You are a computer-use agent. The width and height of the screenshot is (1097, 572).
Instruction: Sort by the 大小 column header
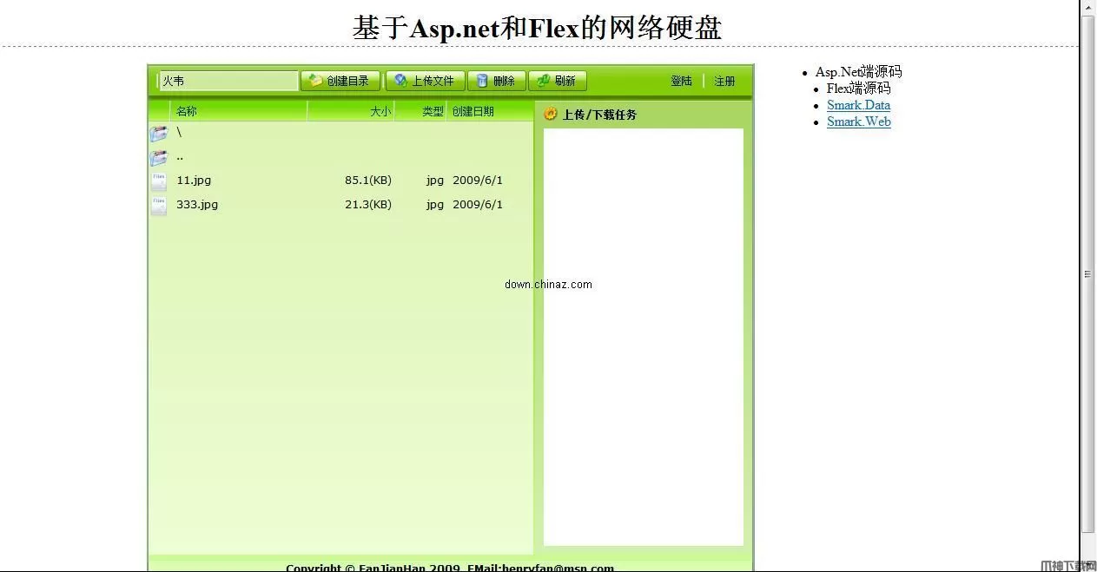coord(380,111)
